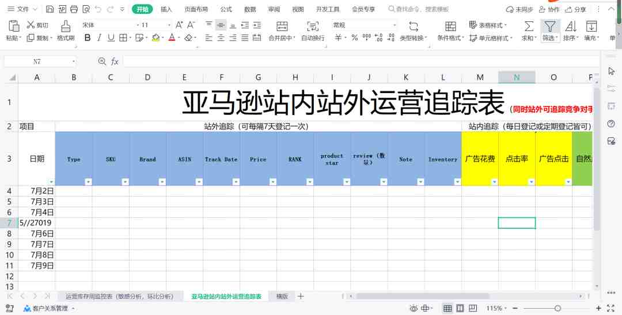
Task: Open the number format 常规 dropdown
Action: pos(395,25)
